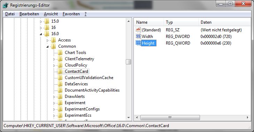Expand the ClientTelemetry key
This screenshot has width=254, height=132.
[54, 59]
